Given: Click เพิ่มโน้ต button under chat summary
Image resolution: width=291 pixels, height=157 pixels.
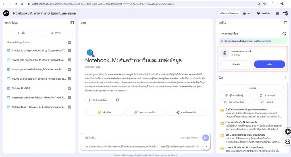Looking at the screenshot, I should (105, 112).
